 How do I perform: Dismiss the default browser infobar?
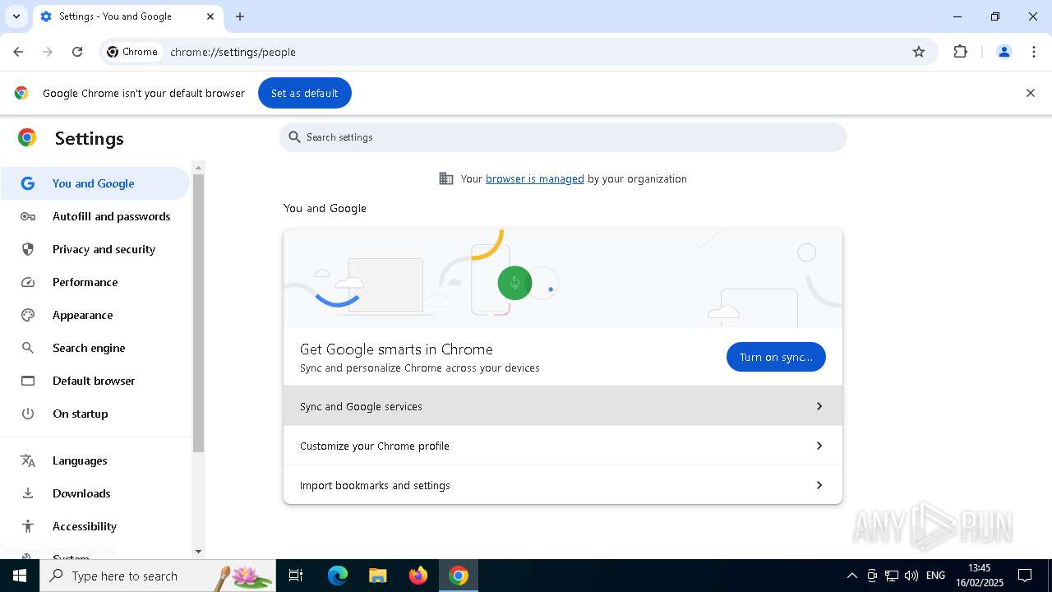pyautogui.click(x=1031, y=93)
